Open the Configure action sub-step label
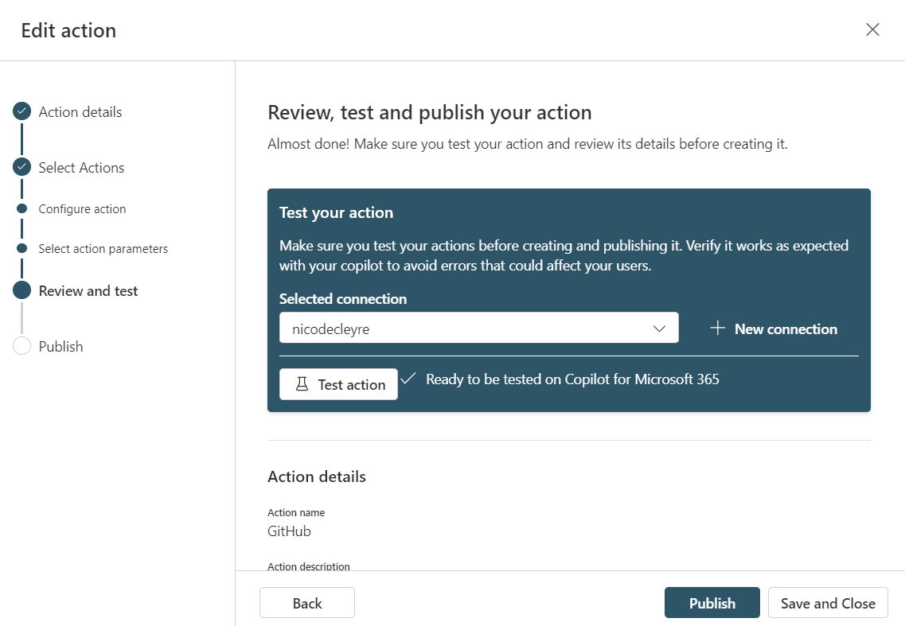905x626 pixels. pos(82,209)
